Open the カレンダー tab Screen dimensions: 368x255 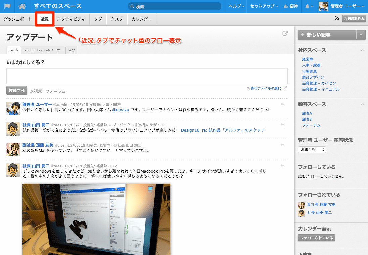pos(141,19)
